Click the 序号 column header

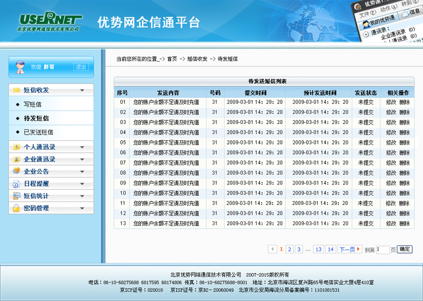click(x=122, y=93)
